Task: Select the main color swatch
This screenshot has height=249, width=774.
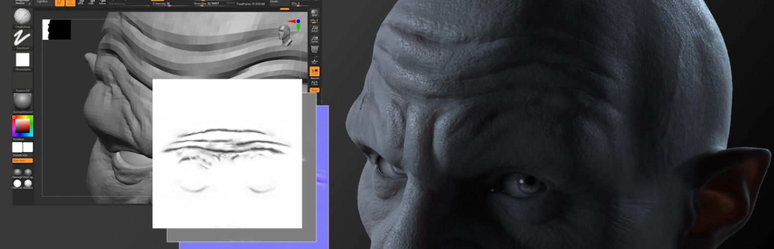Action: 28,147
